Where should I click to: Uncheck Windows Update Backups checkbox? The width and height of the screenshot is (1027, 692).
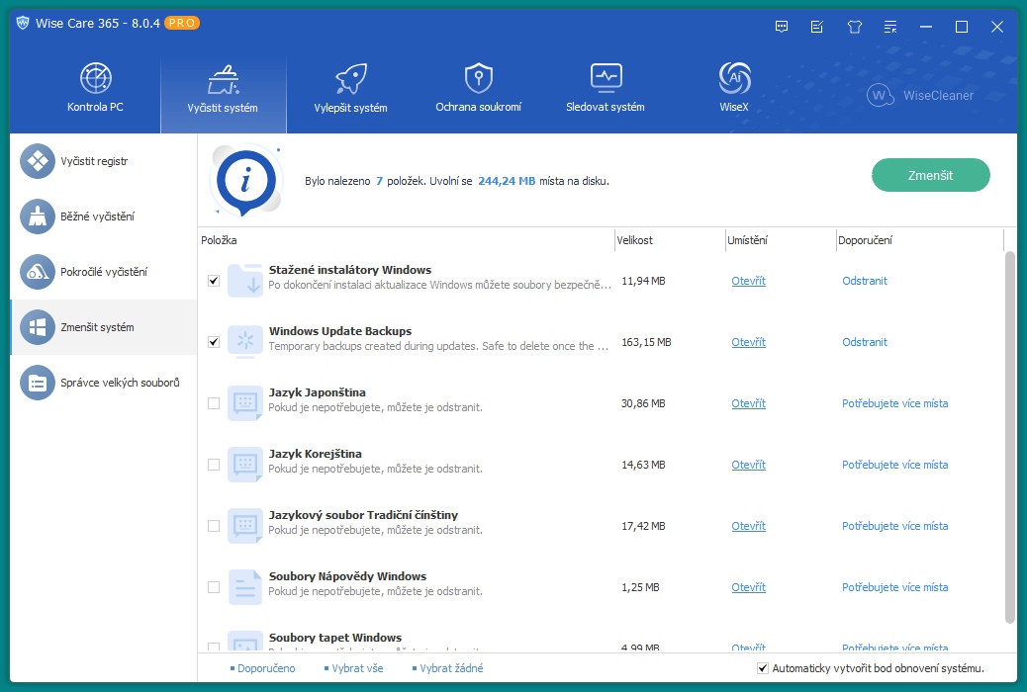[x=214, y=342]
